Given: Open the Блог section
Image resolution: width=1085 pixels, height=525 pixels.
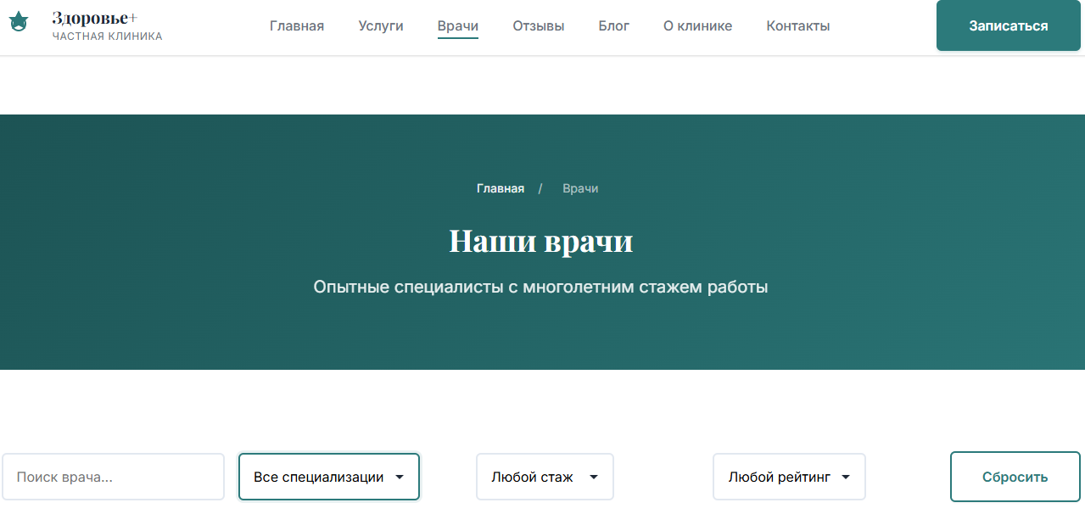Looking at the screenshot, I should [x=613, y=25].
